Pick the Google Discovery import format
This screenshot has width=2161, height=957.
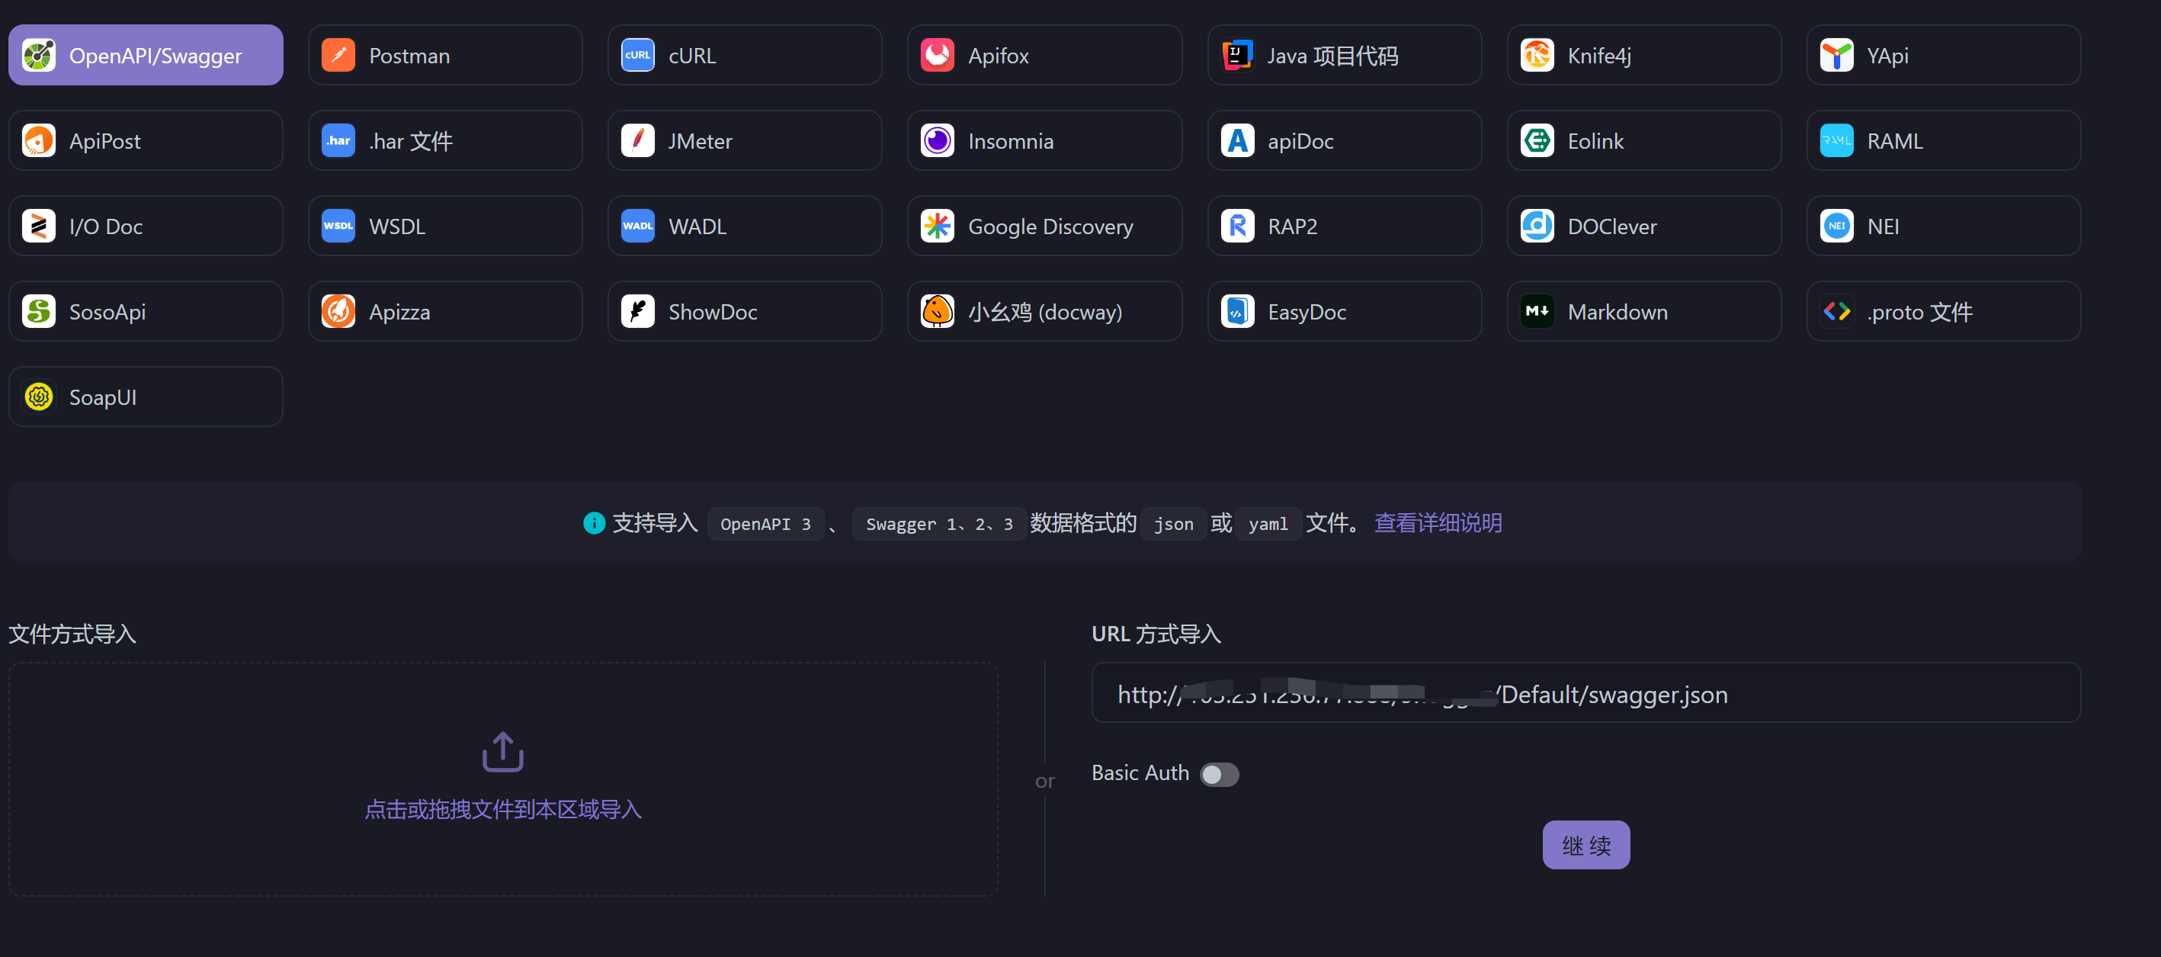pos(1044,226)
